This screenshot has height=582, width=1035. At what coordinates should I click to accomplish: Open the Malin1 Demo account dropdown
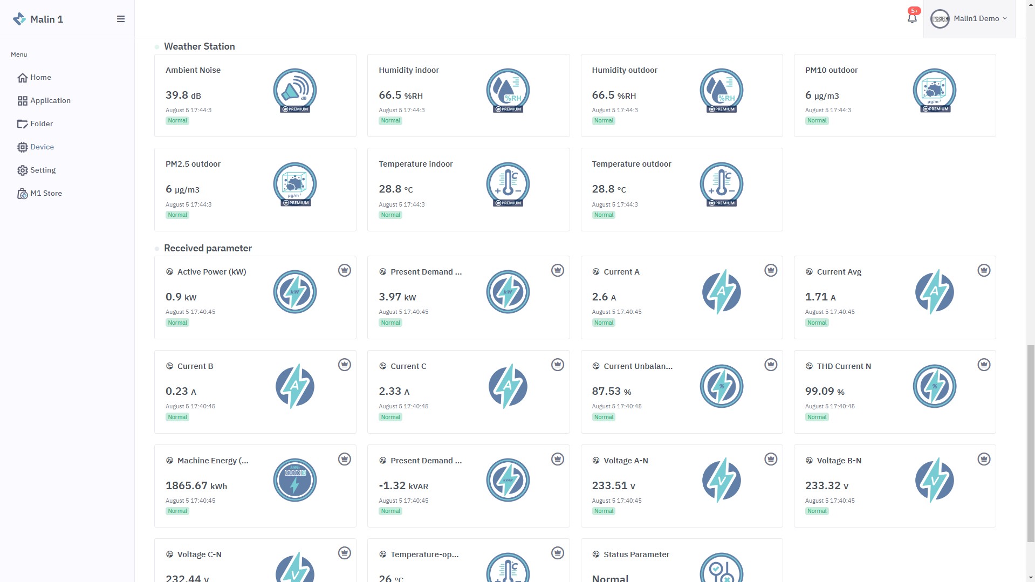pyautogui.click(x=969, y=19)
